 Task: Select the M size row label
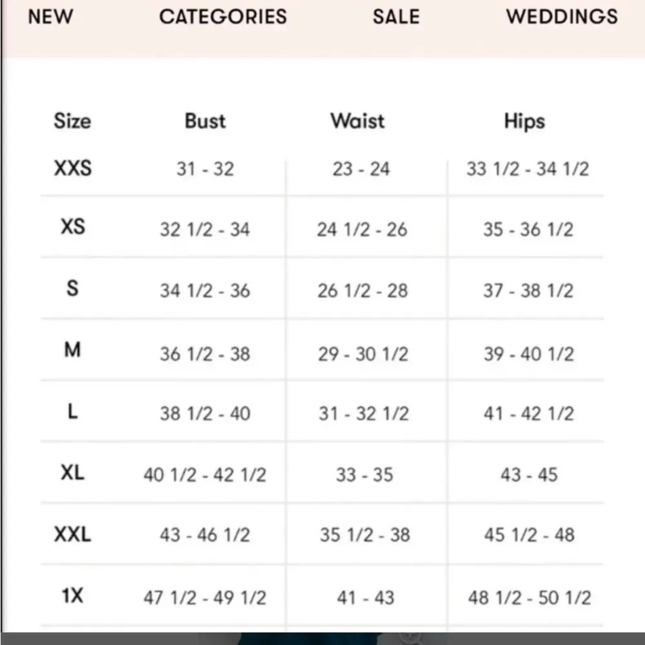[x=72, y=350]
